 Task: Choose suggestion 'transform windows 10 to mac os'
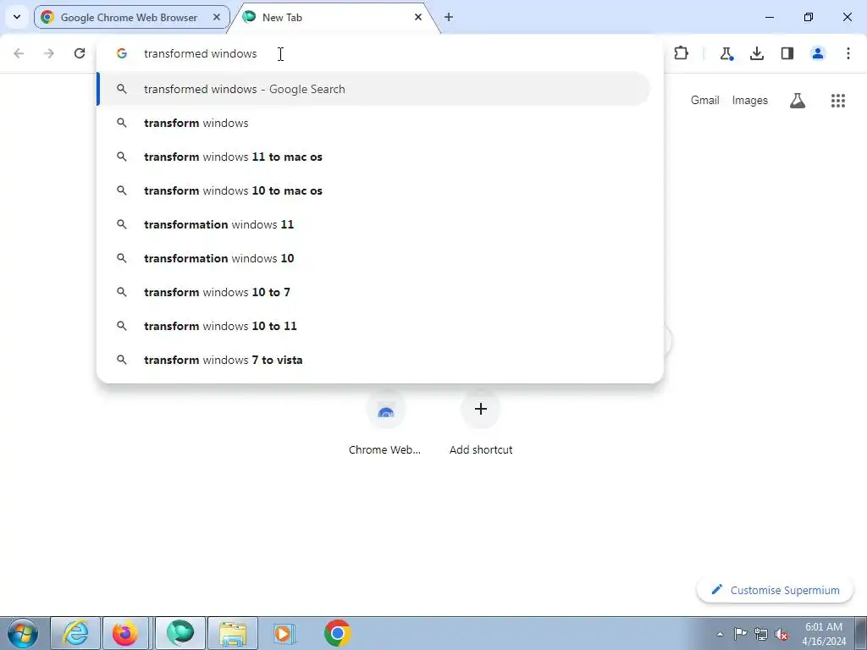(373, 190)
